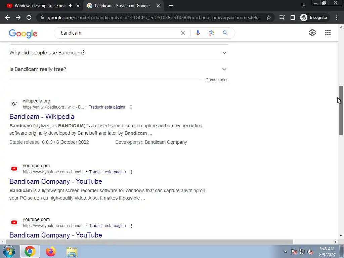
Task: Open second Bandicam Company - YouTube result
Action: (56, 235)
